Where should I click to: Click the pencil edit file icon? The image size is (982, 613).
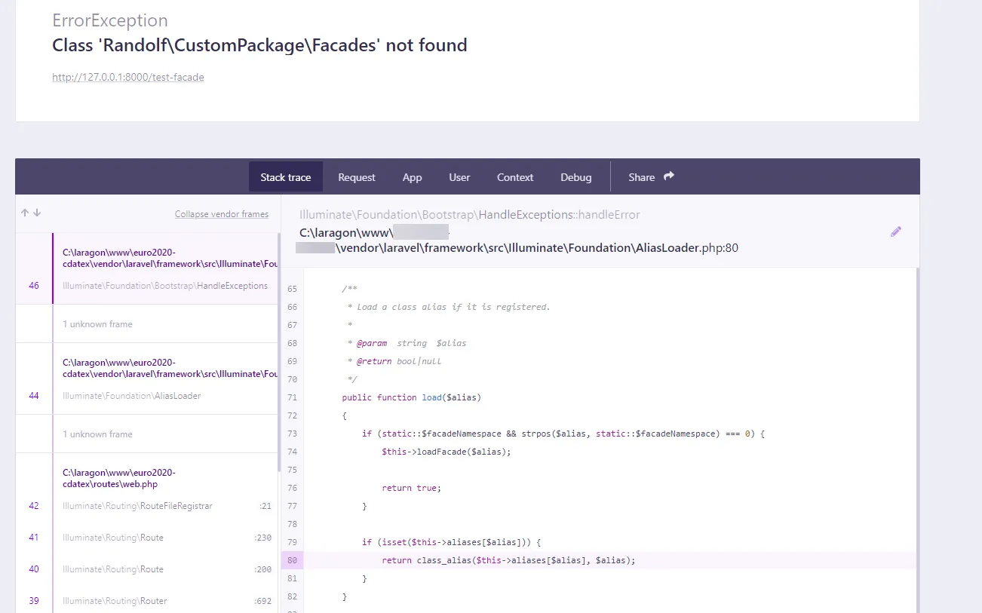(x=896, y=231)
